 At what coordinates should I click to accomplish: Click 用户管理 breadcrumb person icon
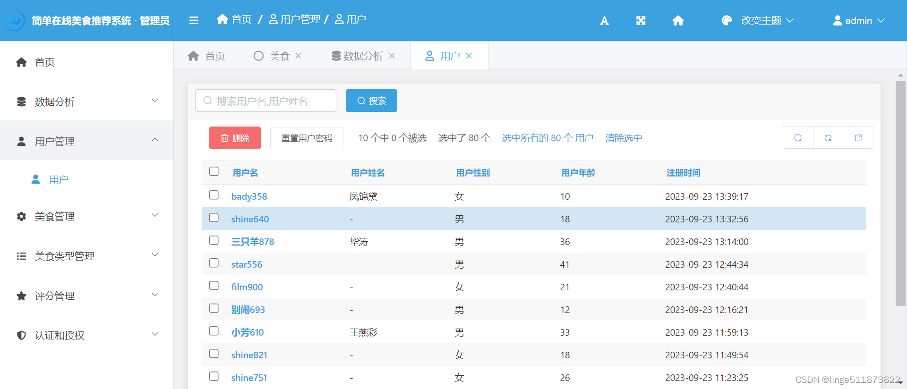[273, 19]
